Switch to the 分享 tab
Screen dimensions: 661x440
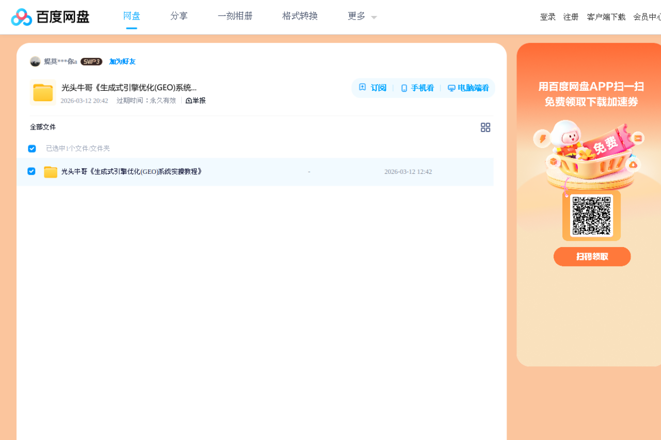(x=179, y=16)
